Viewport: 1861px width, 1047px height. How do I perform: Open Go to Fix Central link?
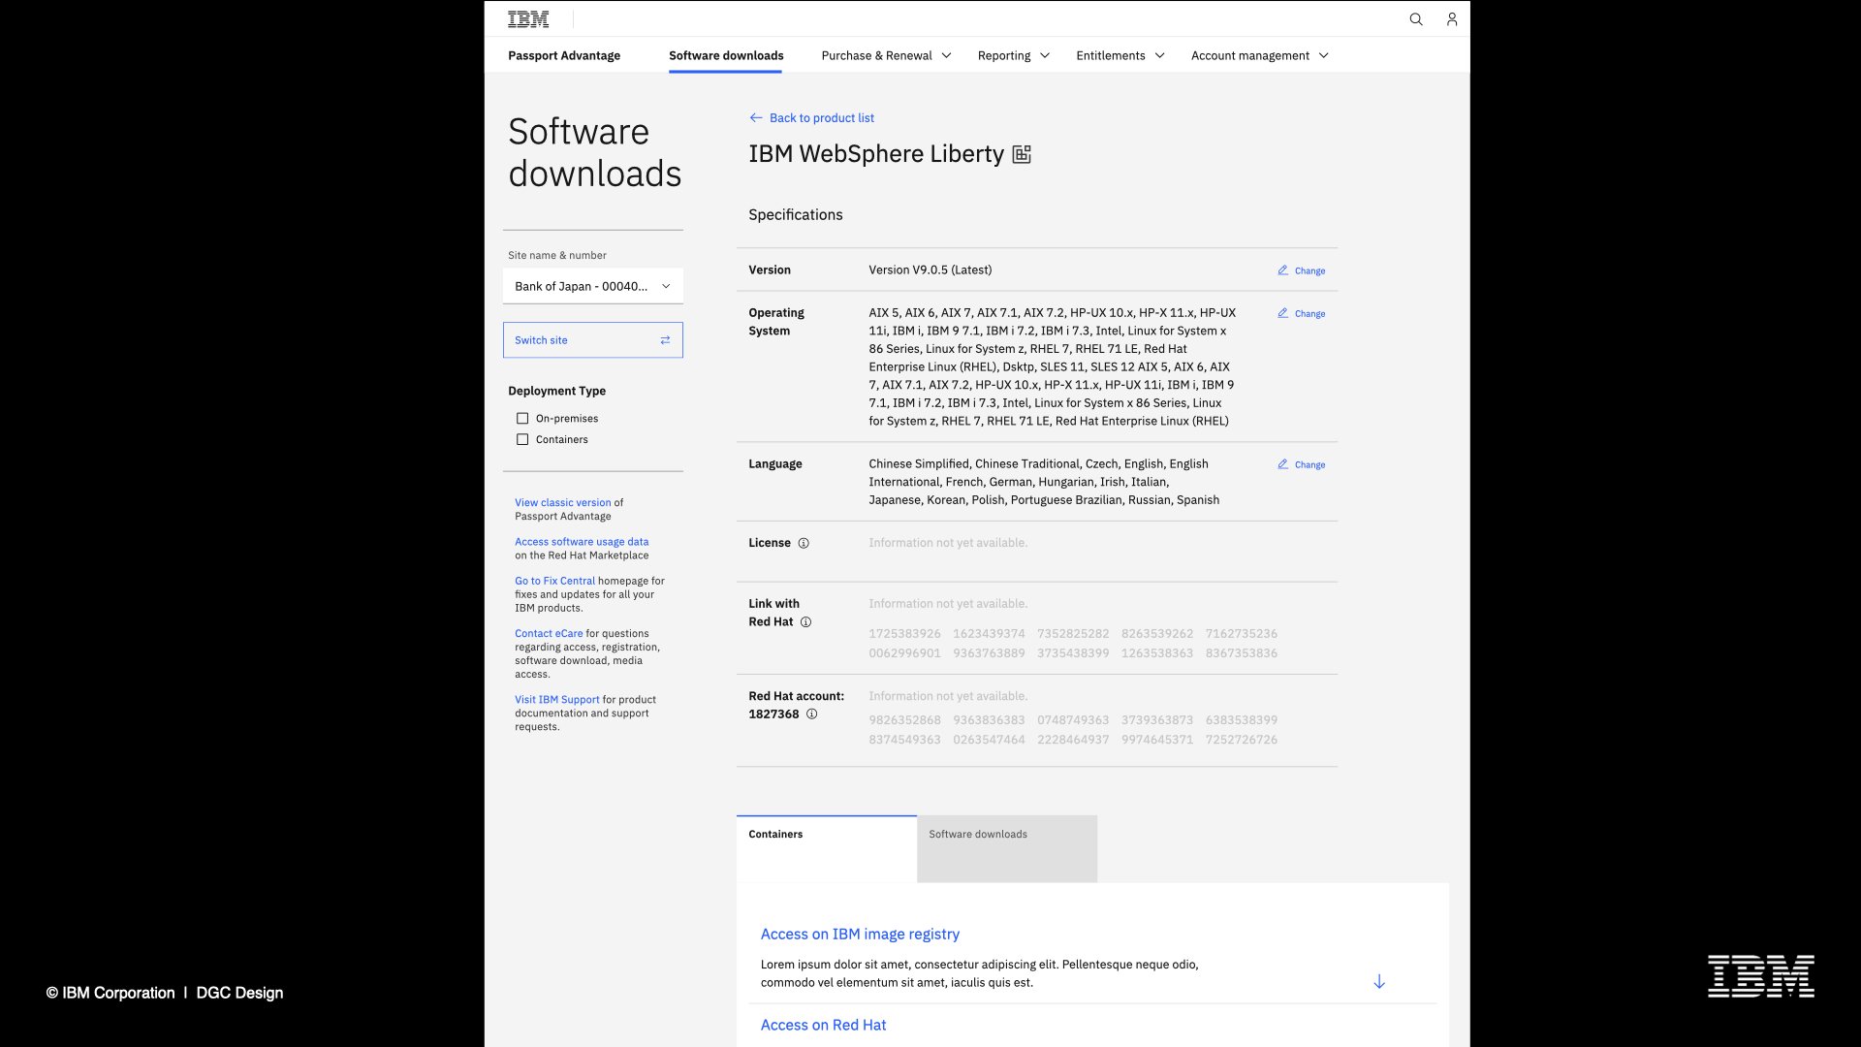coord(554,581)
